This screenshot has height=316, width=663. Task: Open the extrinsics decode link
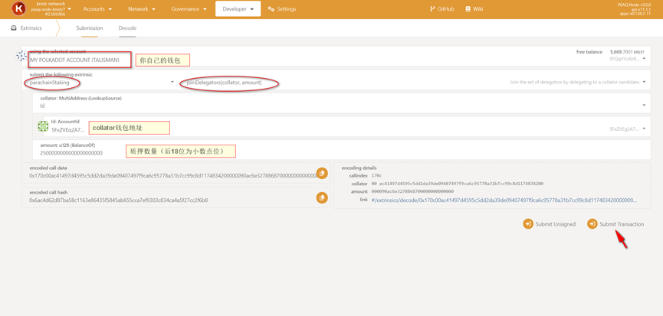pos(504,200)
